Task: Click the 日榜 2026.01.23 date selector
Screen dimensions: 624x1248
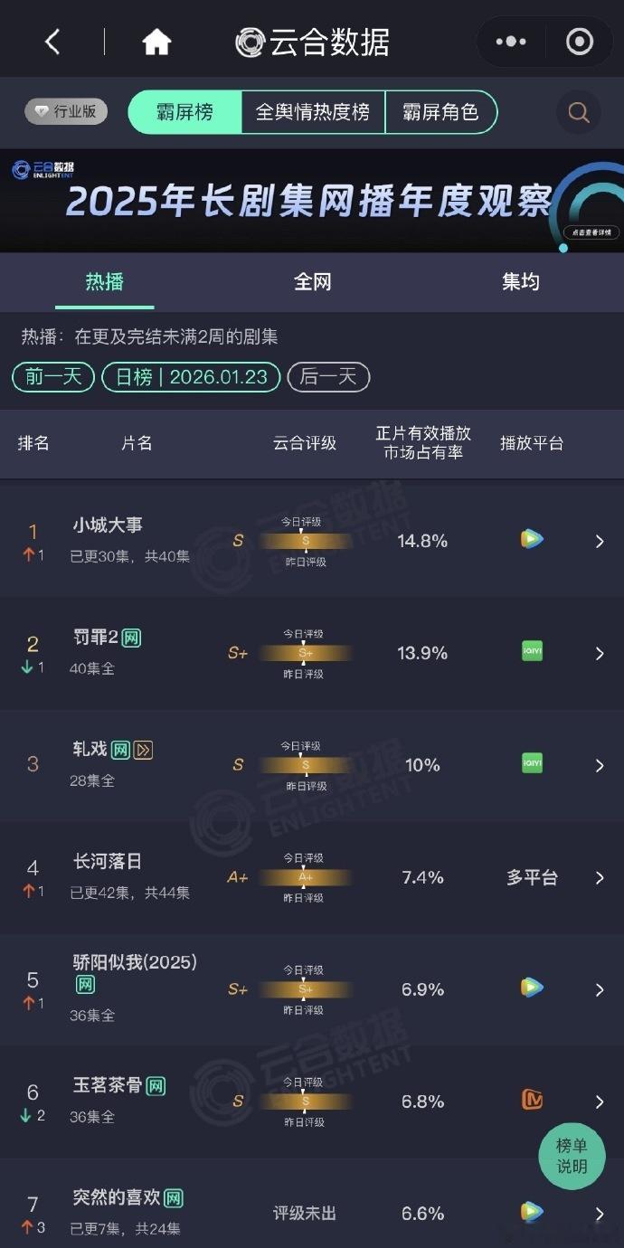Action: [x=190, y=377]
